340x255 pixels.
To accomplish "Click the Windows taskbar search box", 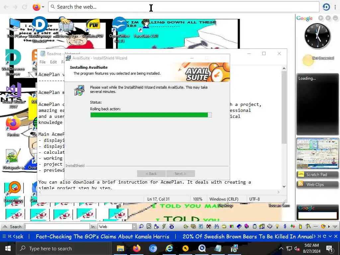I will 64,248.
